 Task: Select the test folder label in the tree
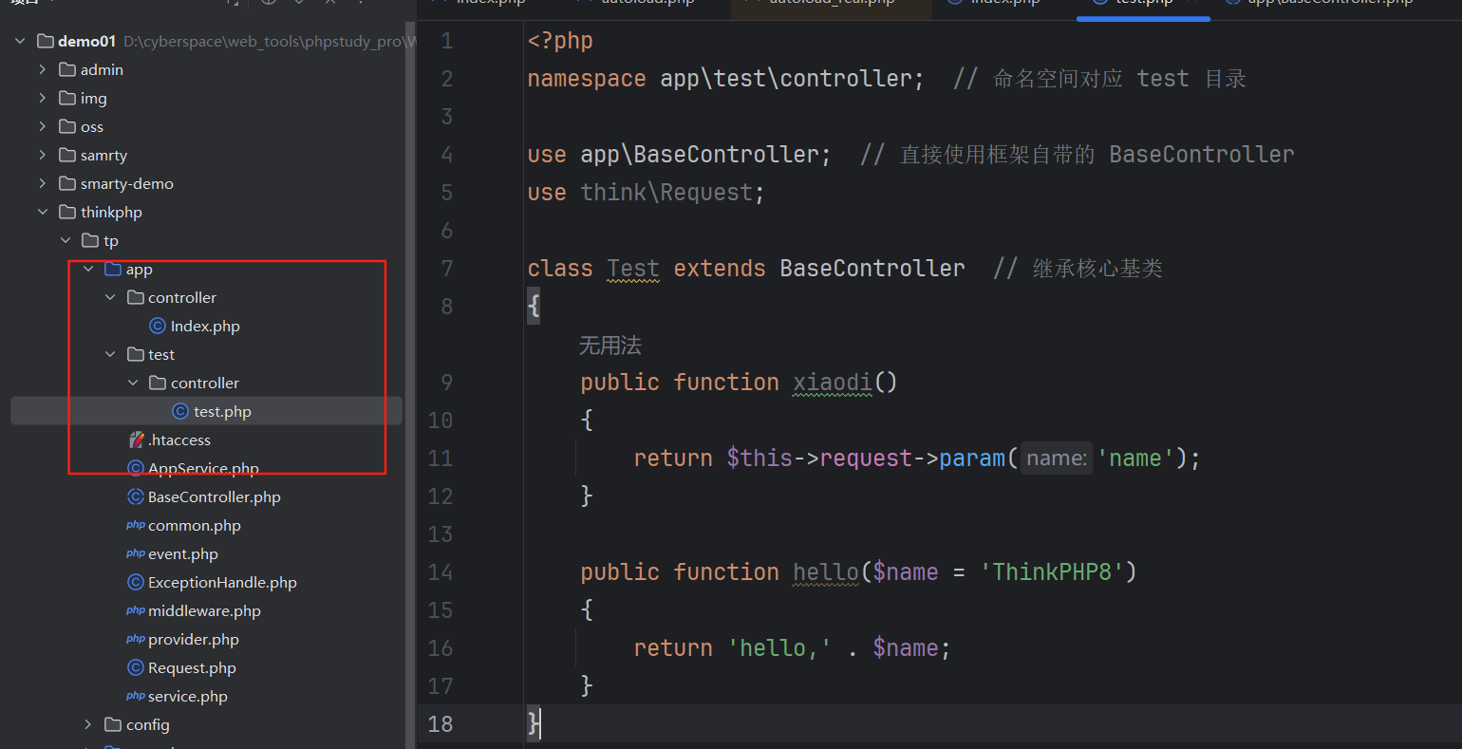161,354
